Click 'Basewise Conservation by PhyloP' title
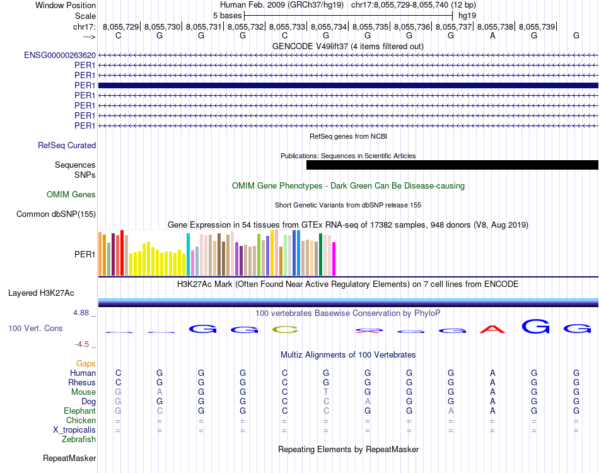 [347, 313]
